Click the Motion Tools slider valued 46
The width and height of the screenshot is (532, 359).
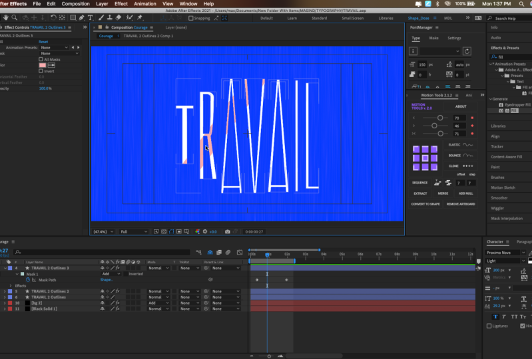tap(435, 126)
